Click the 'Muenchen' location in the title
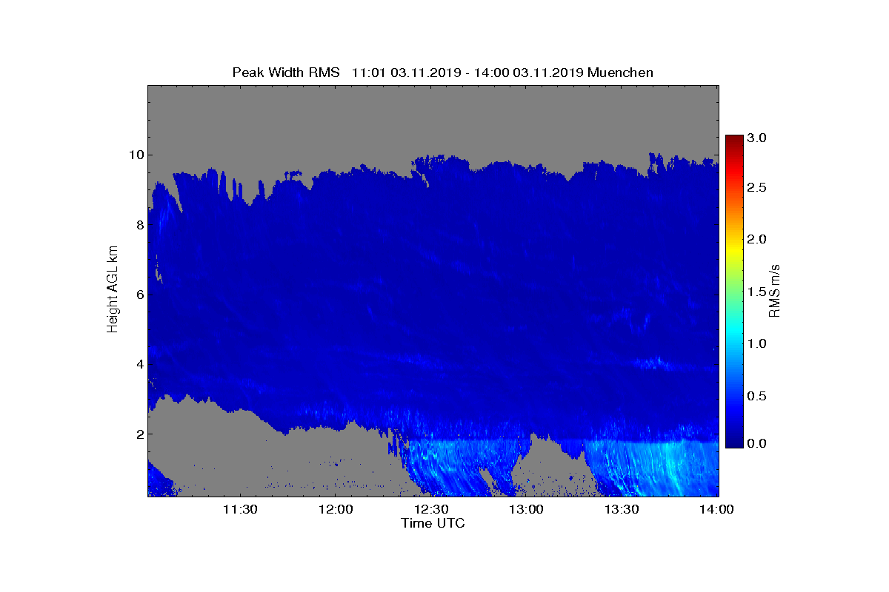 [621, 73]
